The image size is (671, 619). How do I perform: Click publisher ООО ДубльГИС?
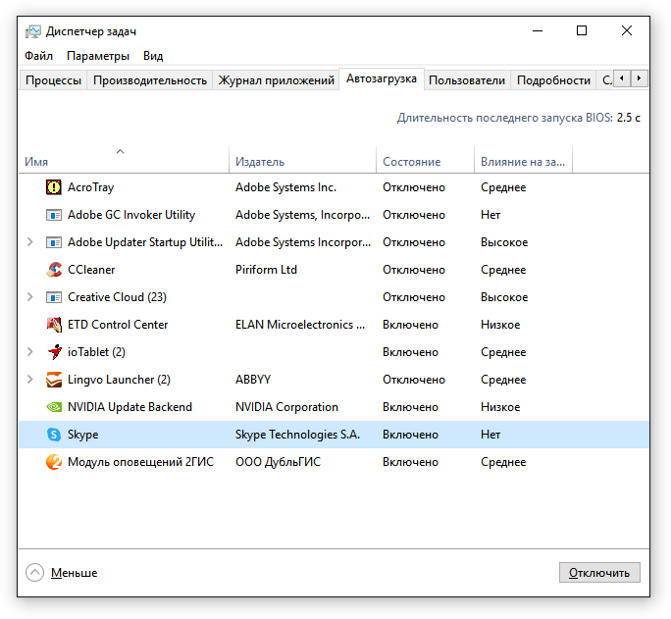[x=278, y=462]
